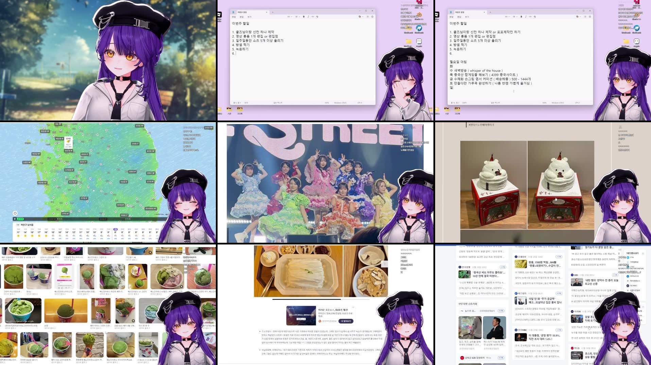Toggle 구독 subscription for 전주MBC
This screenshot has width=651, height=365.
coord(559,330)
